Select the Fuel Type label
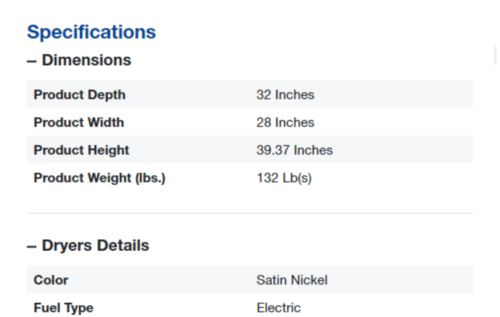Image resolution: width=500 pixels, height=317 pixels. click(63, 307)
